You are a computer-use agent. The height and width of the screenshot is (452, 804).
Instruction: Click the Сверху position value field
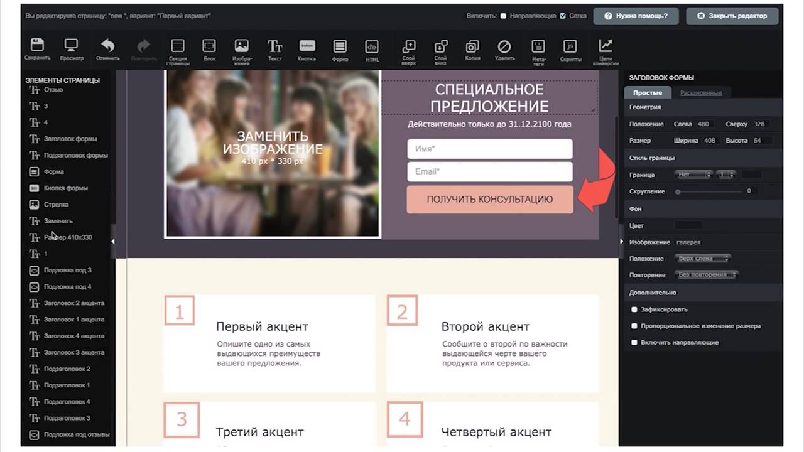(x=759, y=124)
